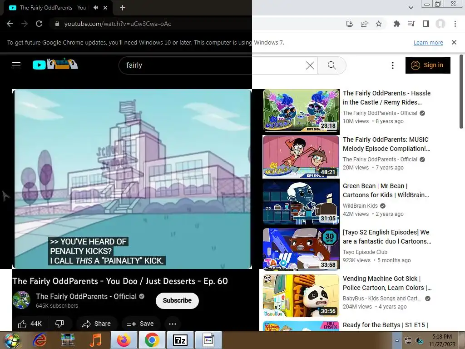
Task: Open the Extensions puzzle icon
Action: (x=396, y=24)
